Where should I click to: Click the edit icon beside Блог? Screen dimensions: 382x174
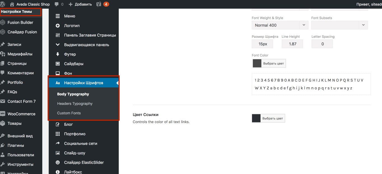coord(58,124)
